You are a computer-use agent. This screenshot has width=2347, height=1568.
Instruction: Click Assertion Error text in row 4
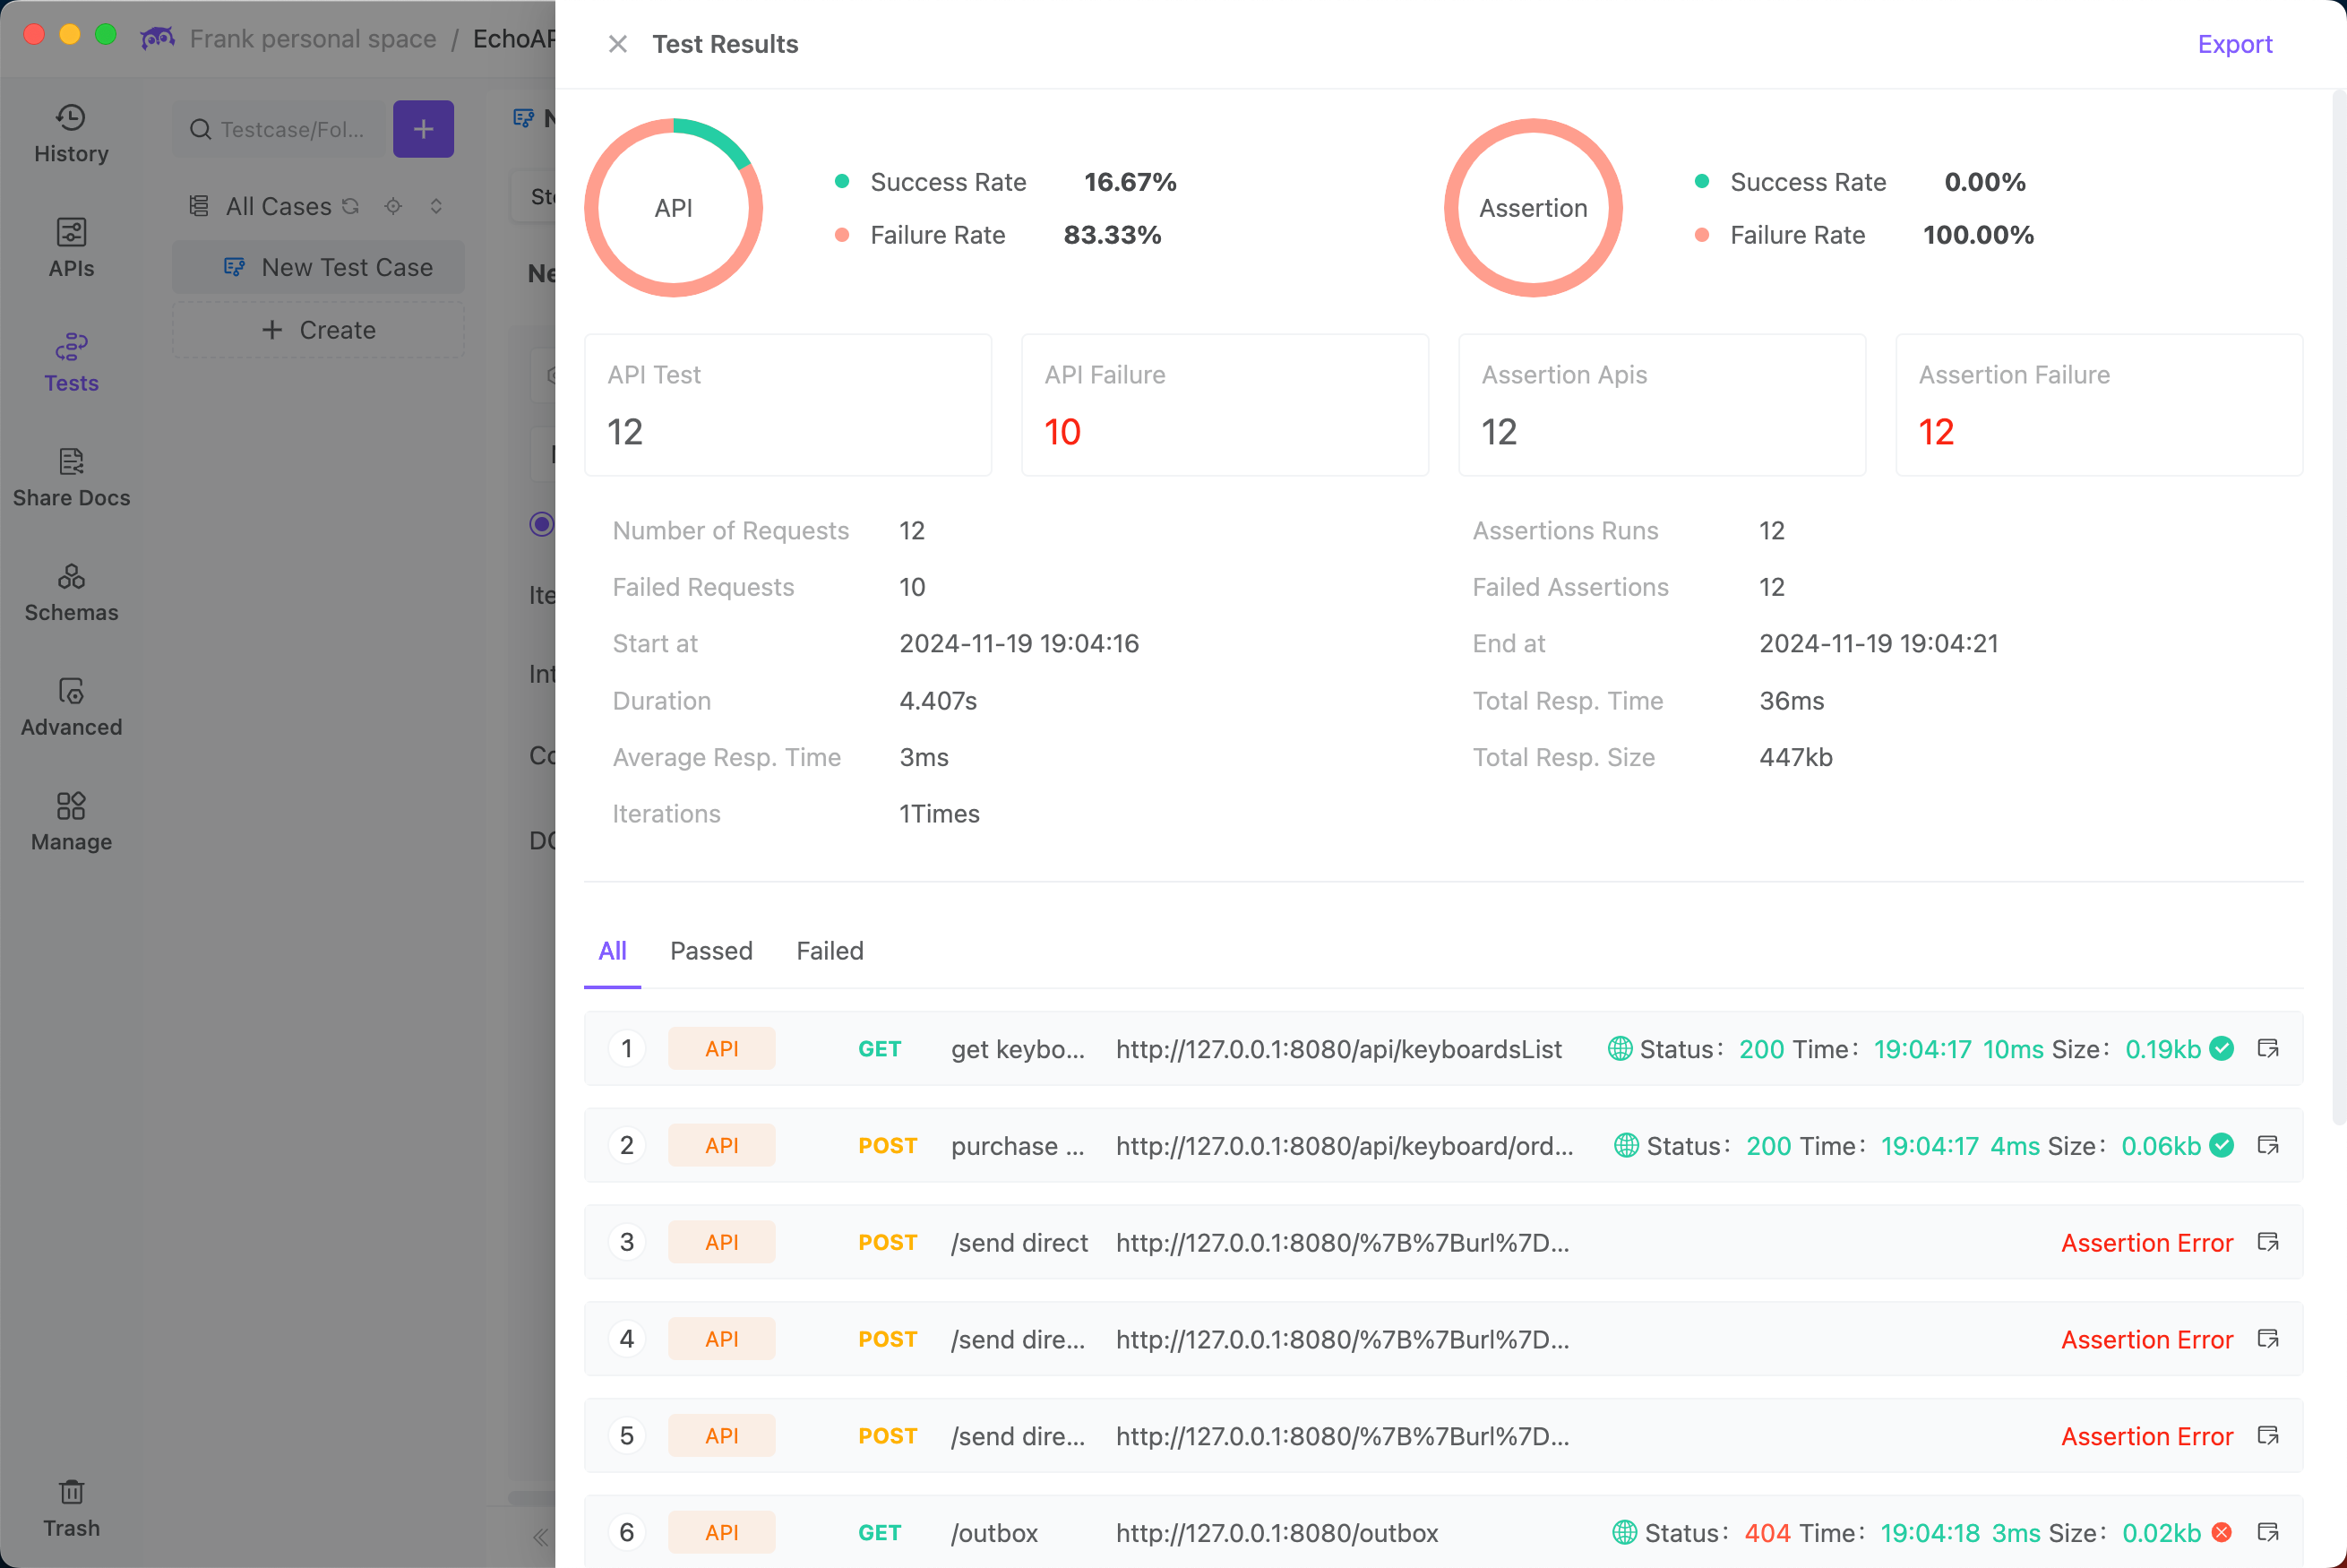pos(2146,1340)
